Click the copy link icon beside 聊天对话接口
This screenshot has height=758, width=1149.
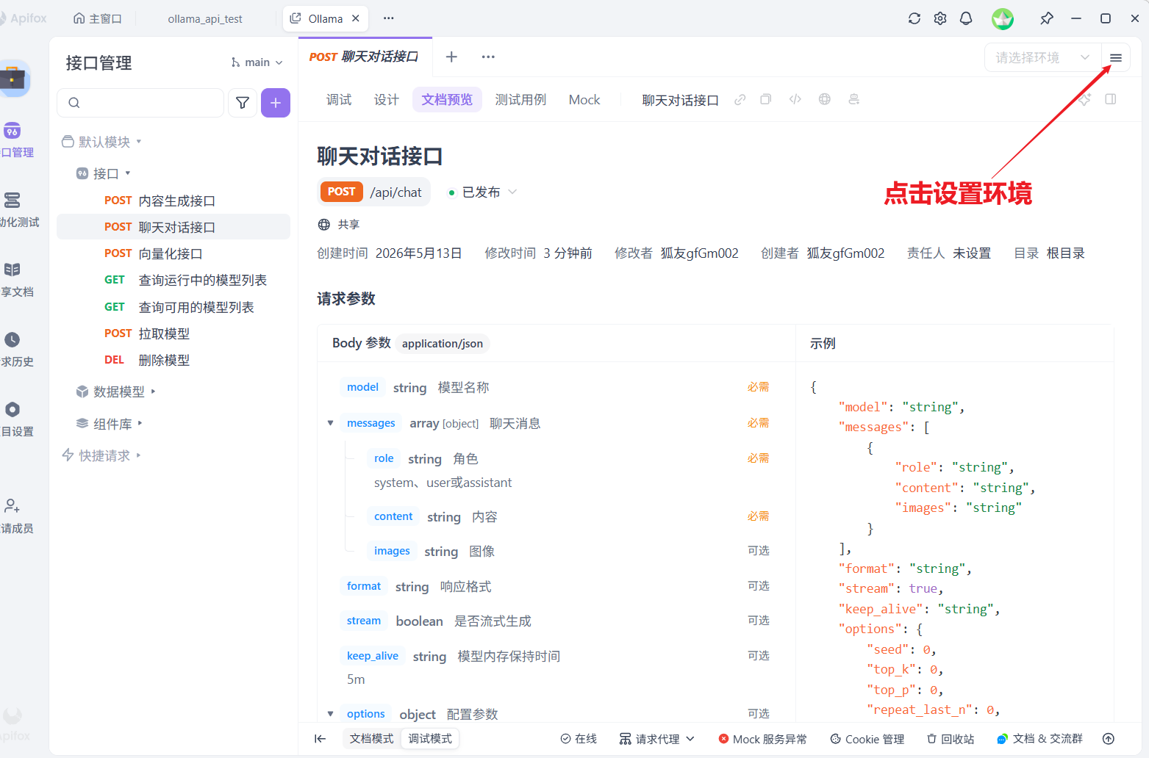tap(740, 99)
